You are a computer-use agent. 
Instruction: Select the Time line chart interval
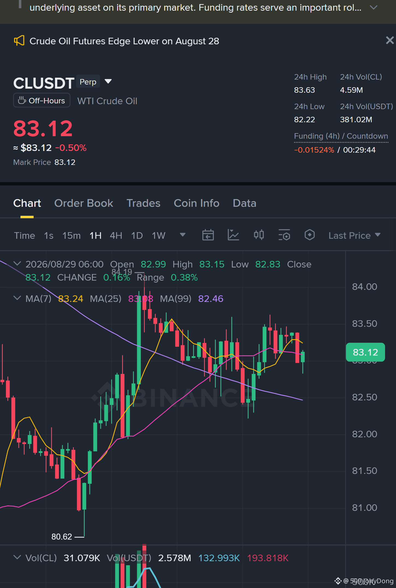point(25,235)
